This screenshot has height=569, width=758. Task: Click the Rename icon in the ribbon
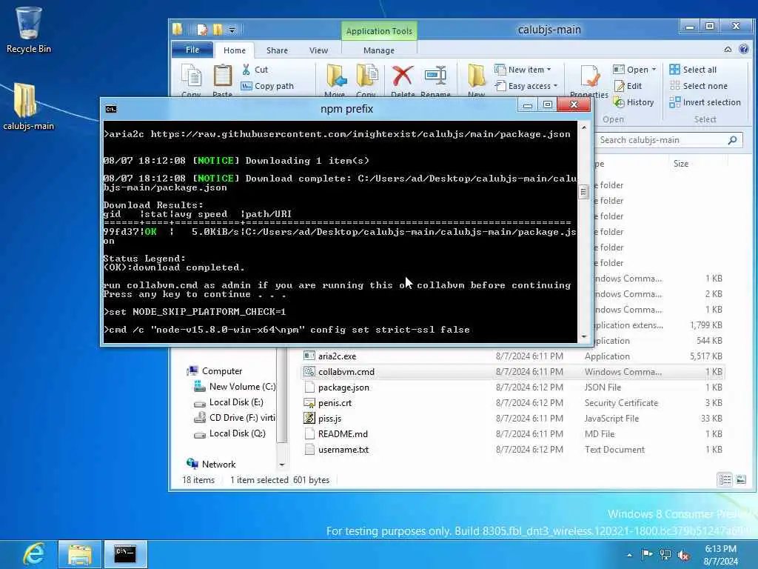pos(435,76)
